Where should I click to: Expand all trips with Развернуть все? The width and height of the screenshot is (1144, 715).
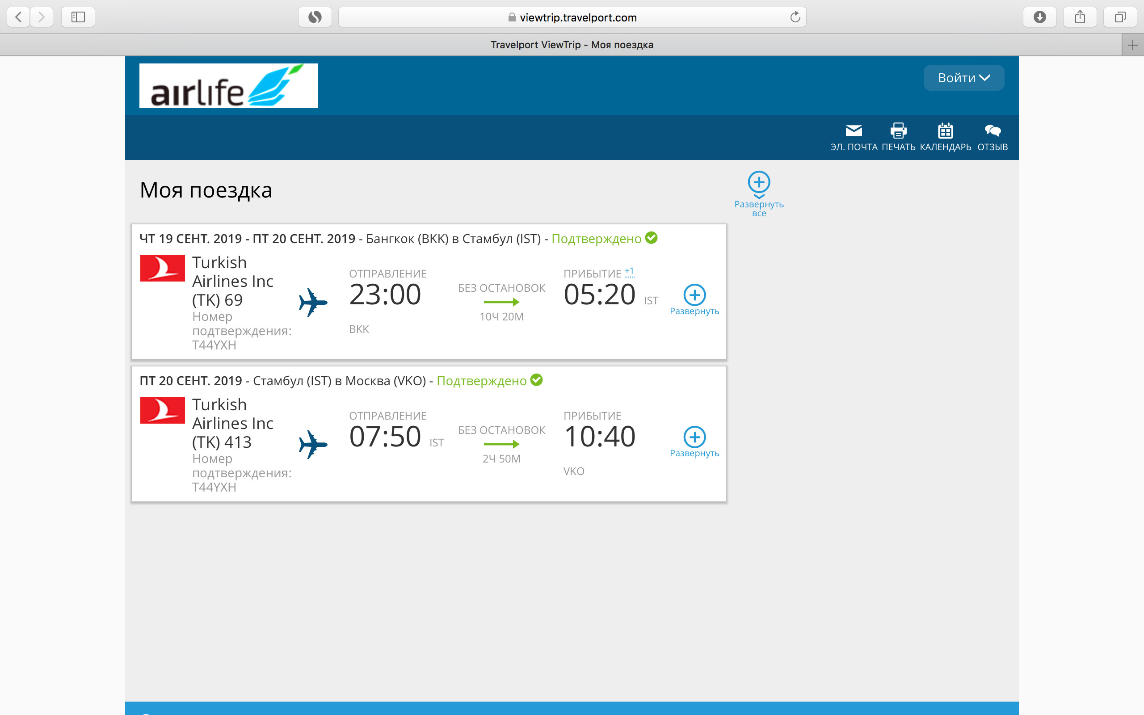pyautogui.click(x=759, y=182)
